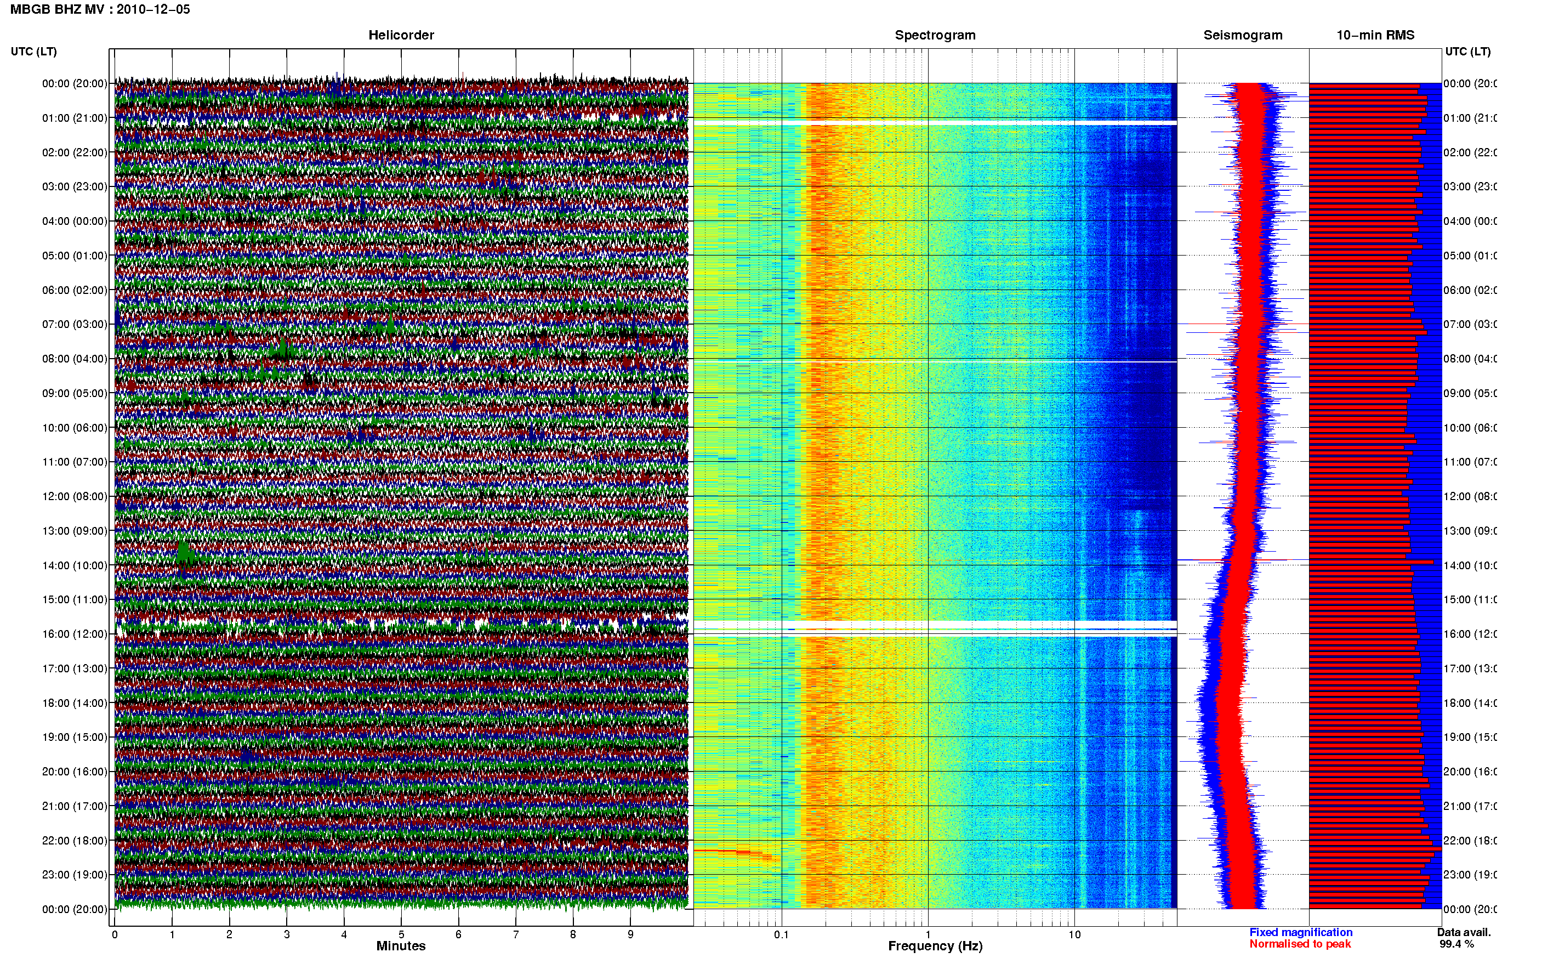
Task: Click the left time label '21:00 (17:00)'
Action: pyautogui.click(x=75, y=806)
